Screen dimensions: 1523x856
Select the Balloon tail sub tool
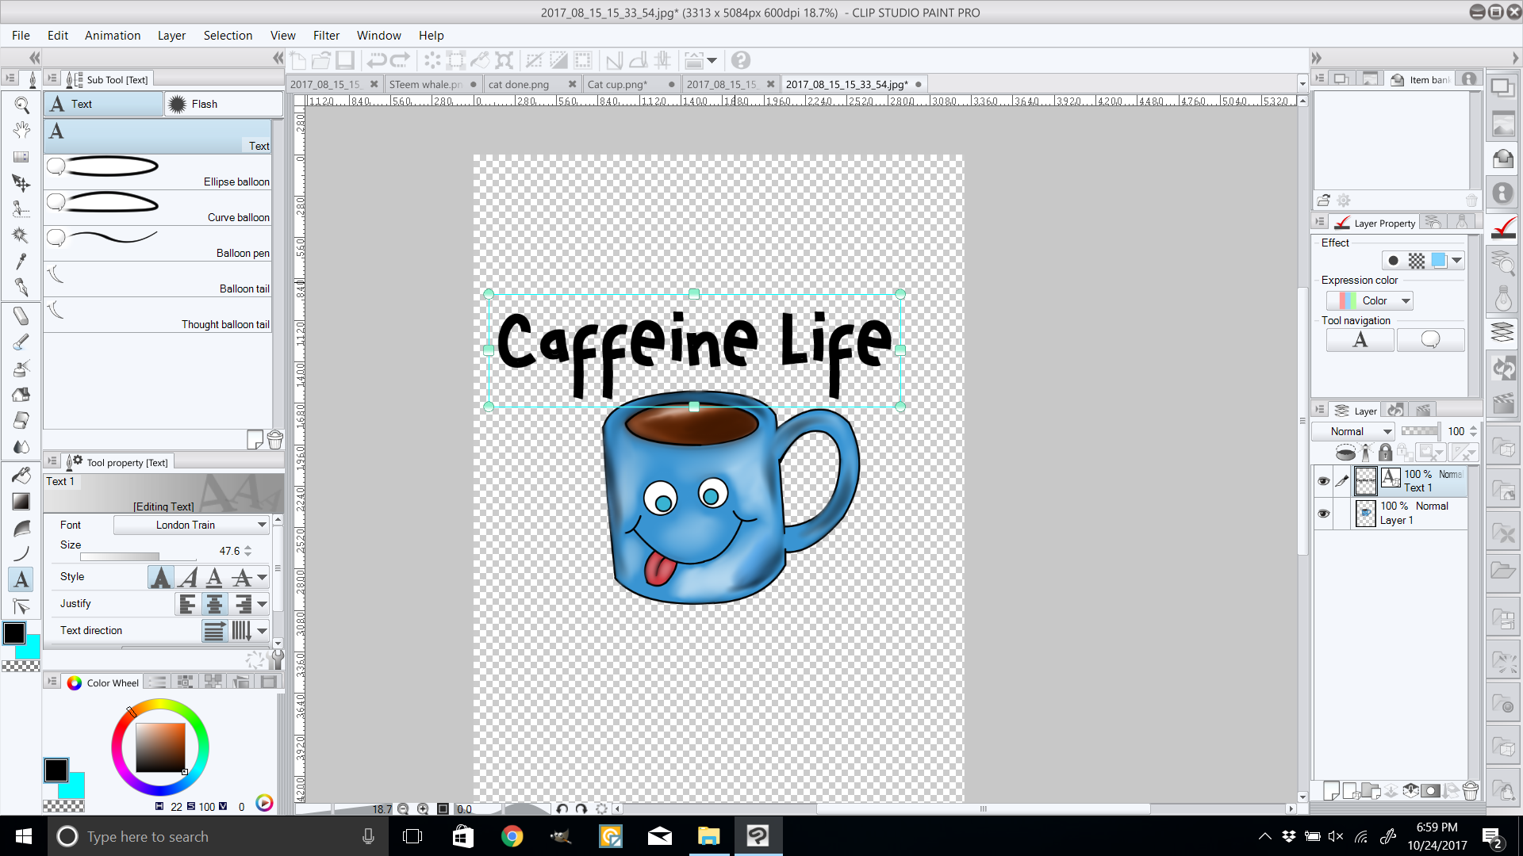[158, 279]
